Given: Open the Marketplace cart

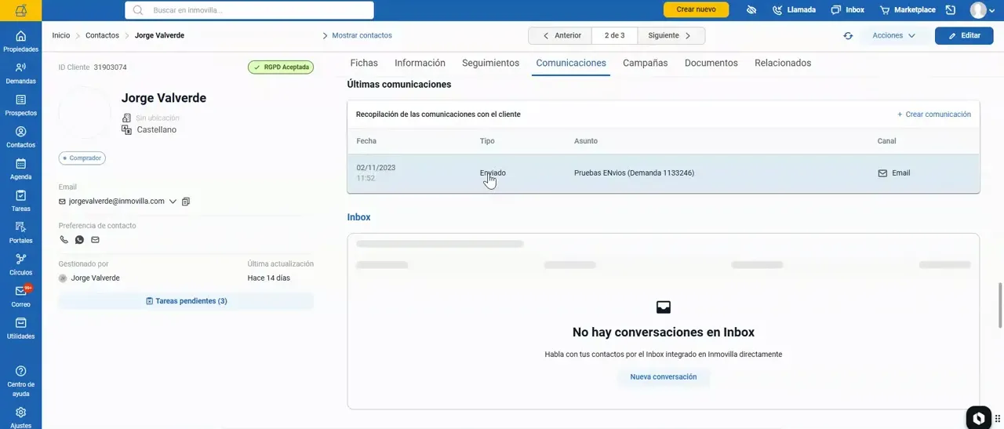Looking at the screenshot, I should click(x=908, y=10).
